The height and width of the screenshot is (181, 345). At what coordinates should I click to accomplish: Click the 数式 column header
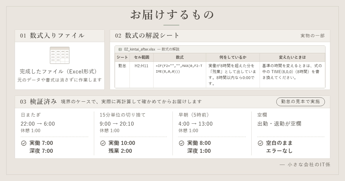click(x=180, y=57)
